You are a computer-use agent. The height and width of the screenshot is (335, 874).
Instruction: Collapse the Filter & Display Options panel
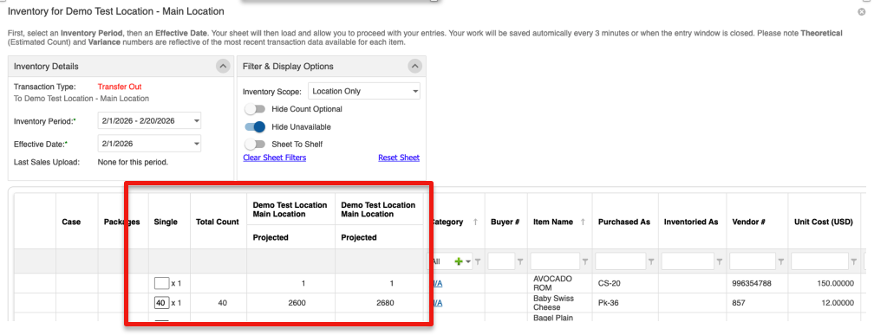click(414, 66)
